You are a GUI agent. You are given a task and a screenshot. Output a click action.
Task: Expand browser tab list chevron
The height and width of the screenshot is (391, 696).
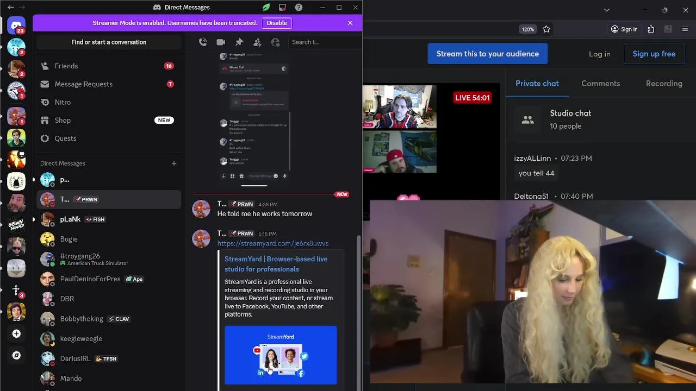pyautogui.click(x=607, y=10)
